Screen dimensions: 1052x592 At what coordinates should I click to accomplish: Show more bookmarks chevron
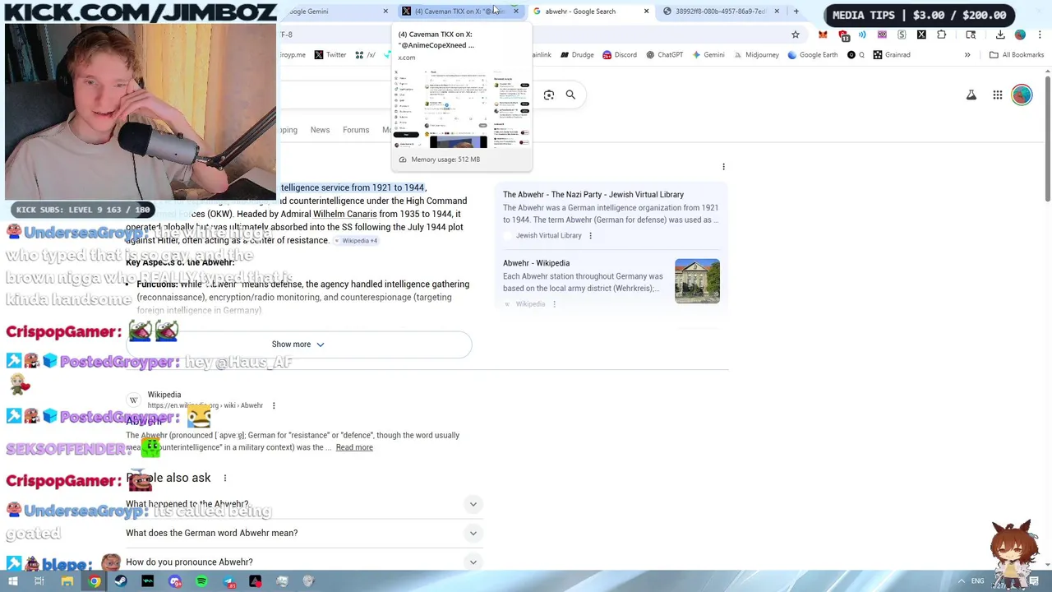click(967, 55)
